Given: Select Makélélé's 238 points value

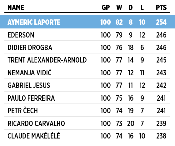Looking at the screenshot, I should click(x=161, y=136).
